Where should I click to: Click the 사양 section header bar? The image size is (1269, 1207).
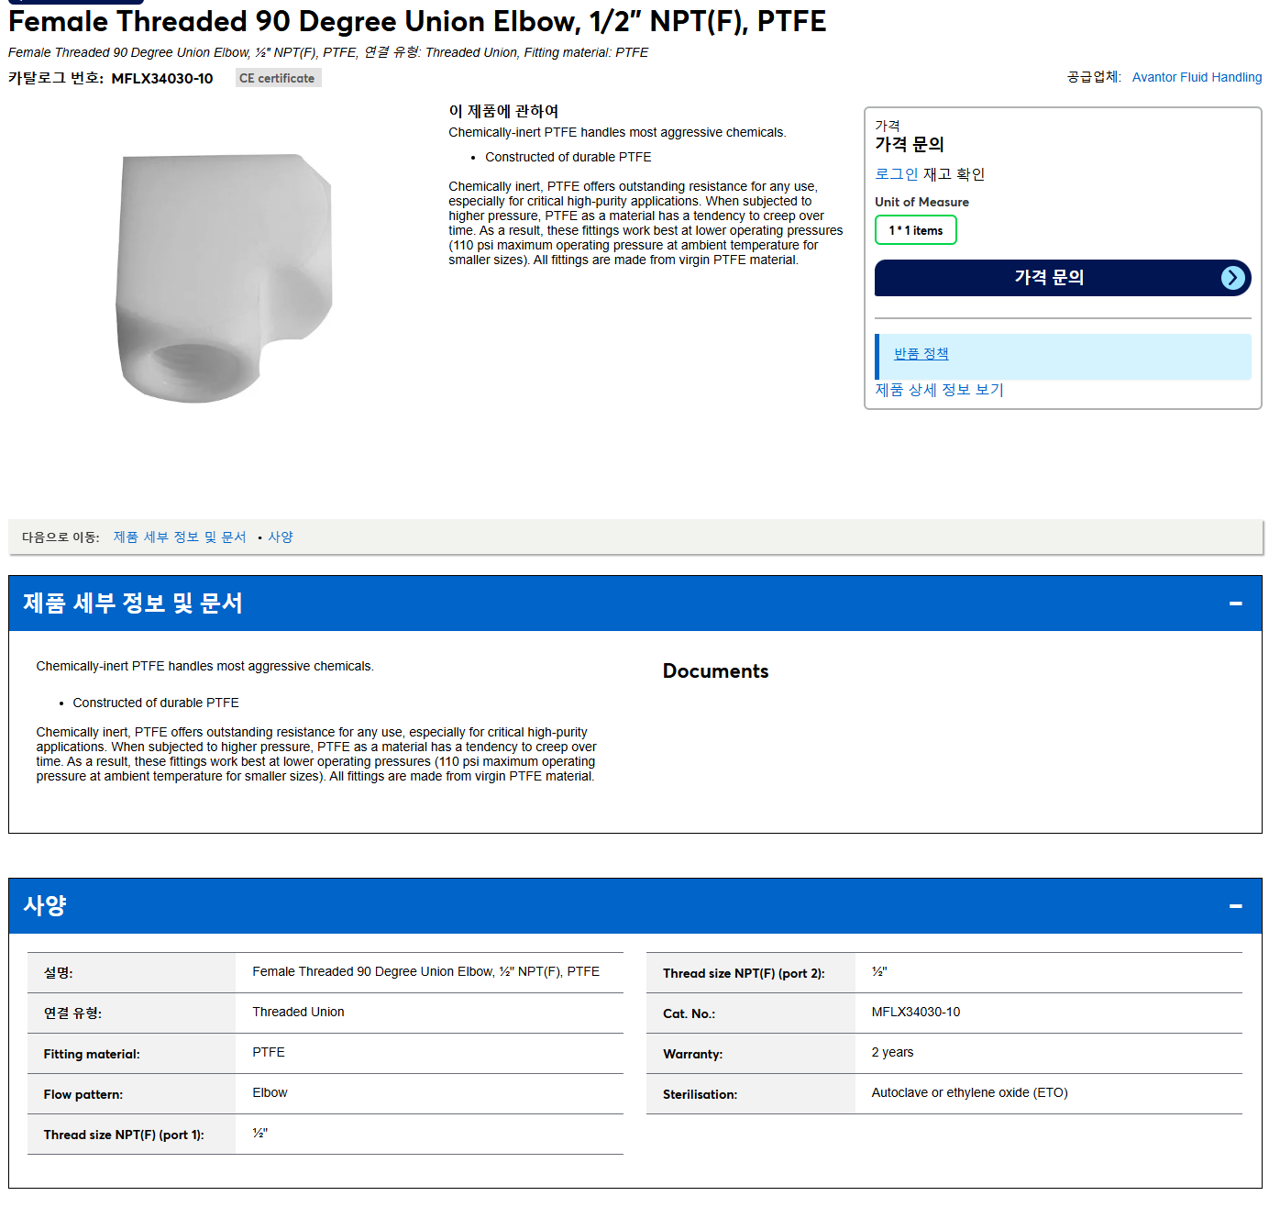coord(634,906)
